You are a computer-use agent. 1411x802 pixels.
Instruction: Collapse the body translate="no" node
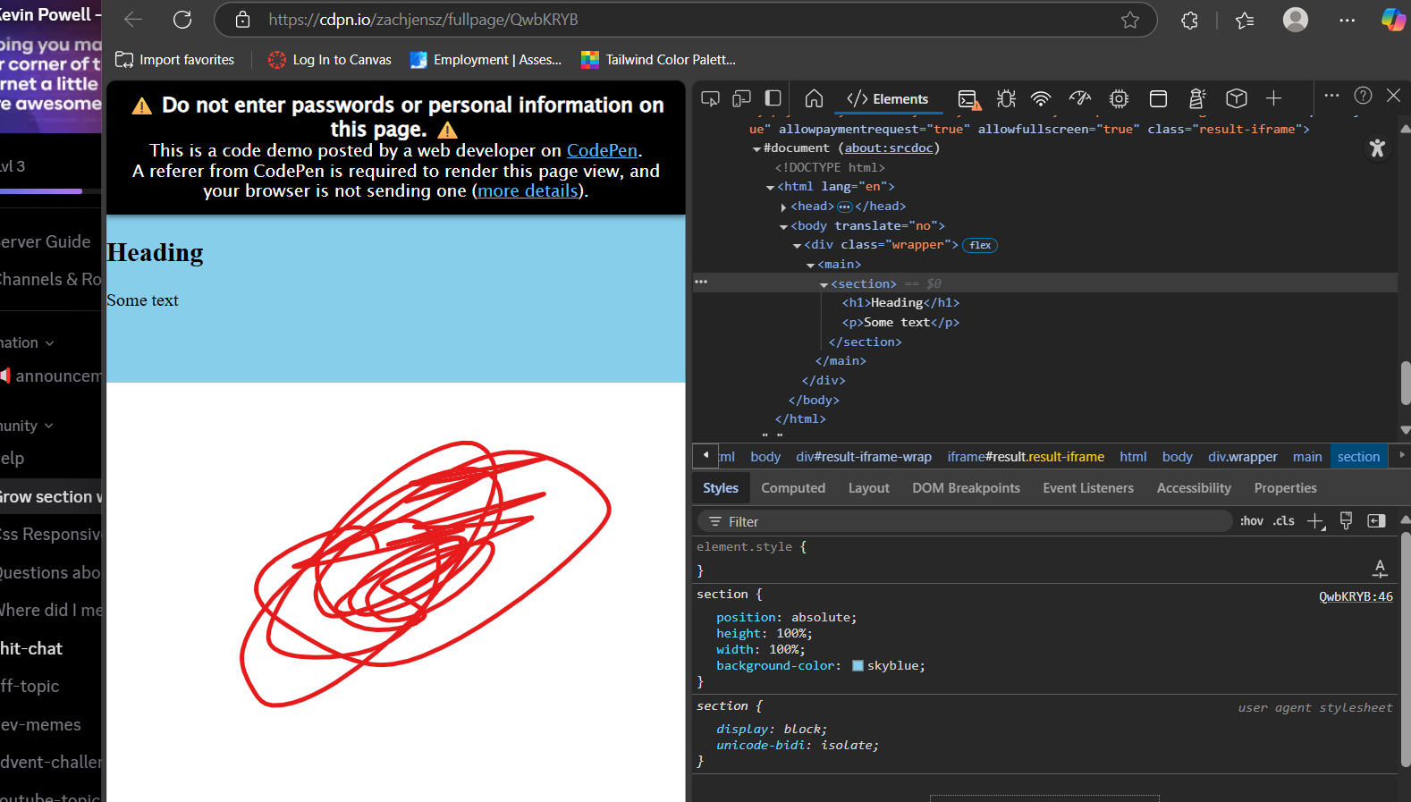(783, 227)
